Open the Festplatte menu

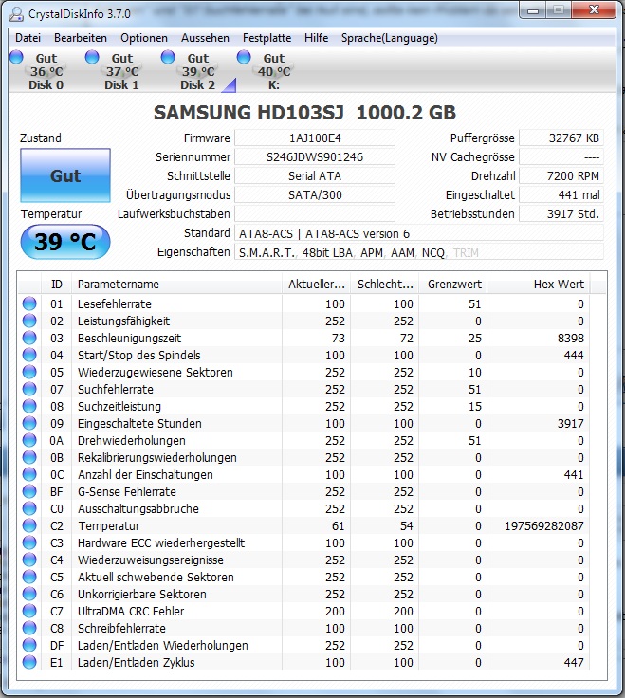(267, 38)
